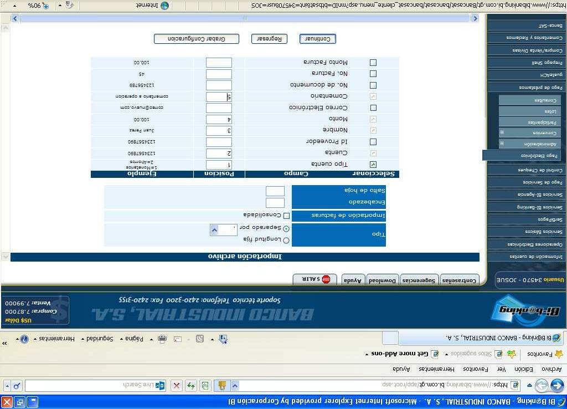Click the browser Back arrow button
567x409 pixels.
[x=558, y=386]
